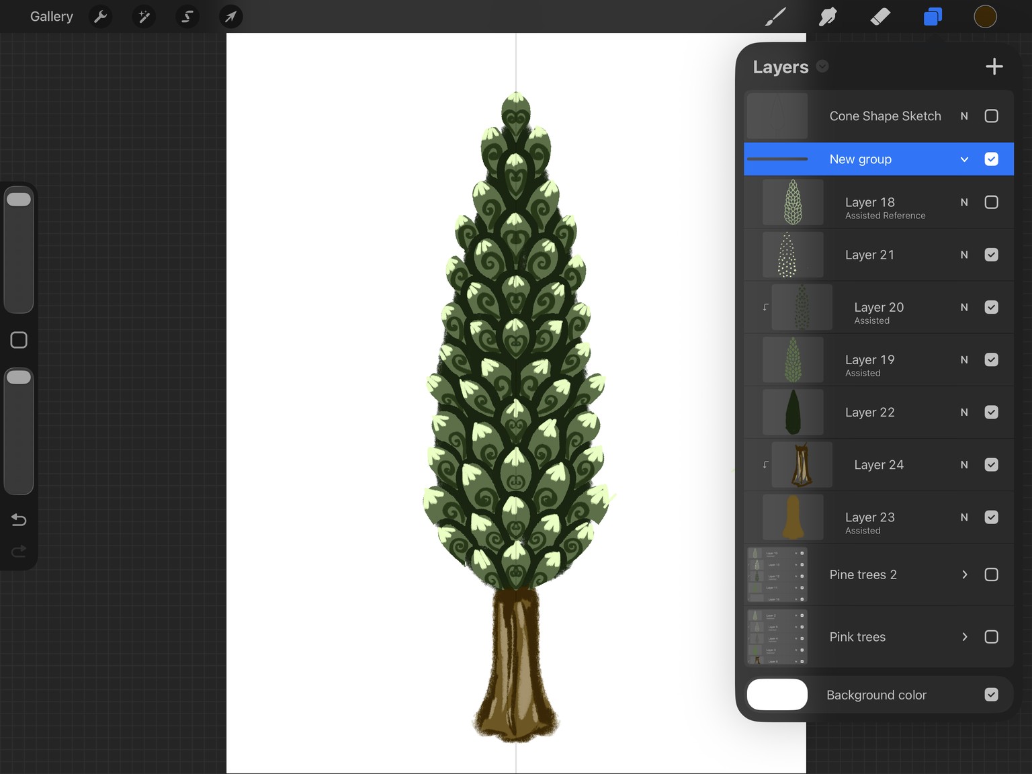The height and width of the screenshot is (774, 1032).
Task: Select the 'Pink trees' name
Action: 857,637
